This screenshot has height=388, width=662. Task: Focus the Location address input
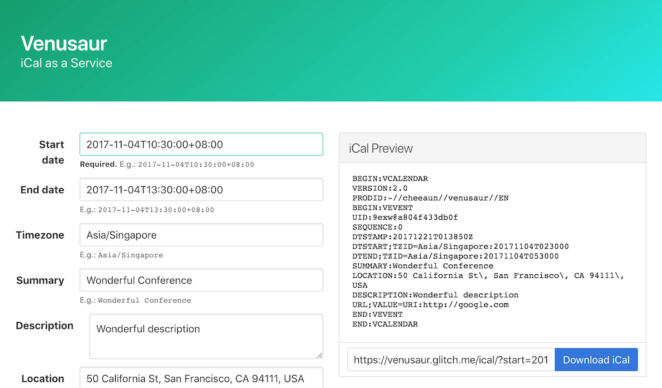click(200, 378)
